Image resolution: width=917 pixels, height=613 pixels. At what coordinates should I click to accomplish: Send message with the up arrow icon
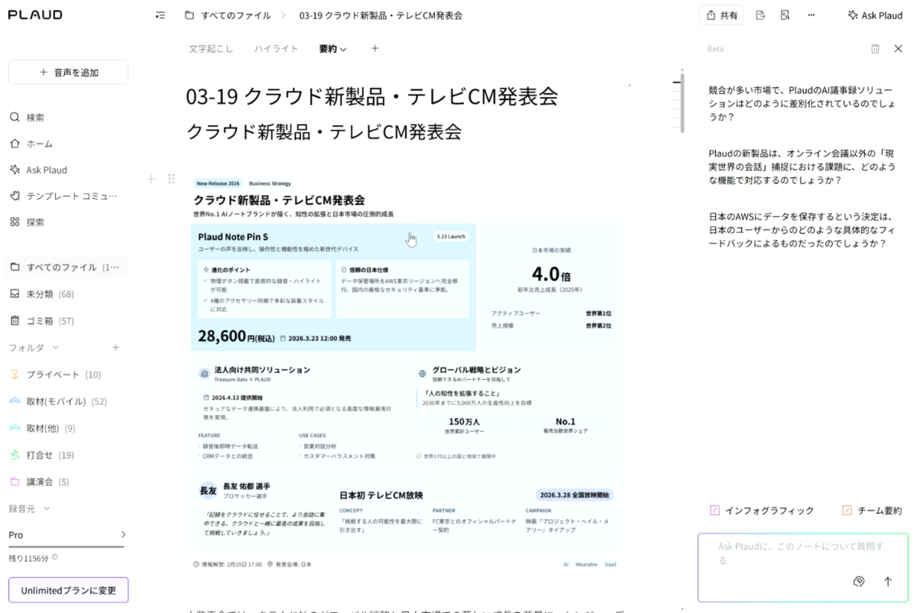[888, 582]
